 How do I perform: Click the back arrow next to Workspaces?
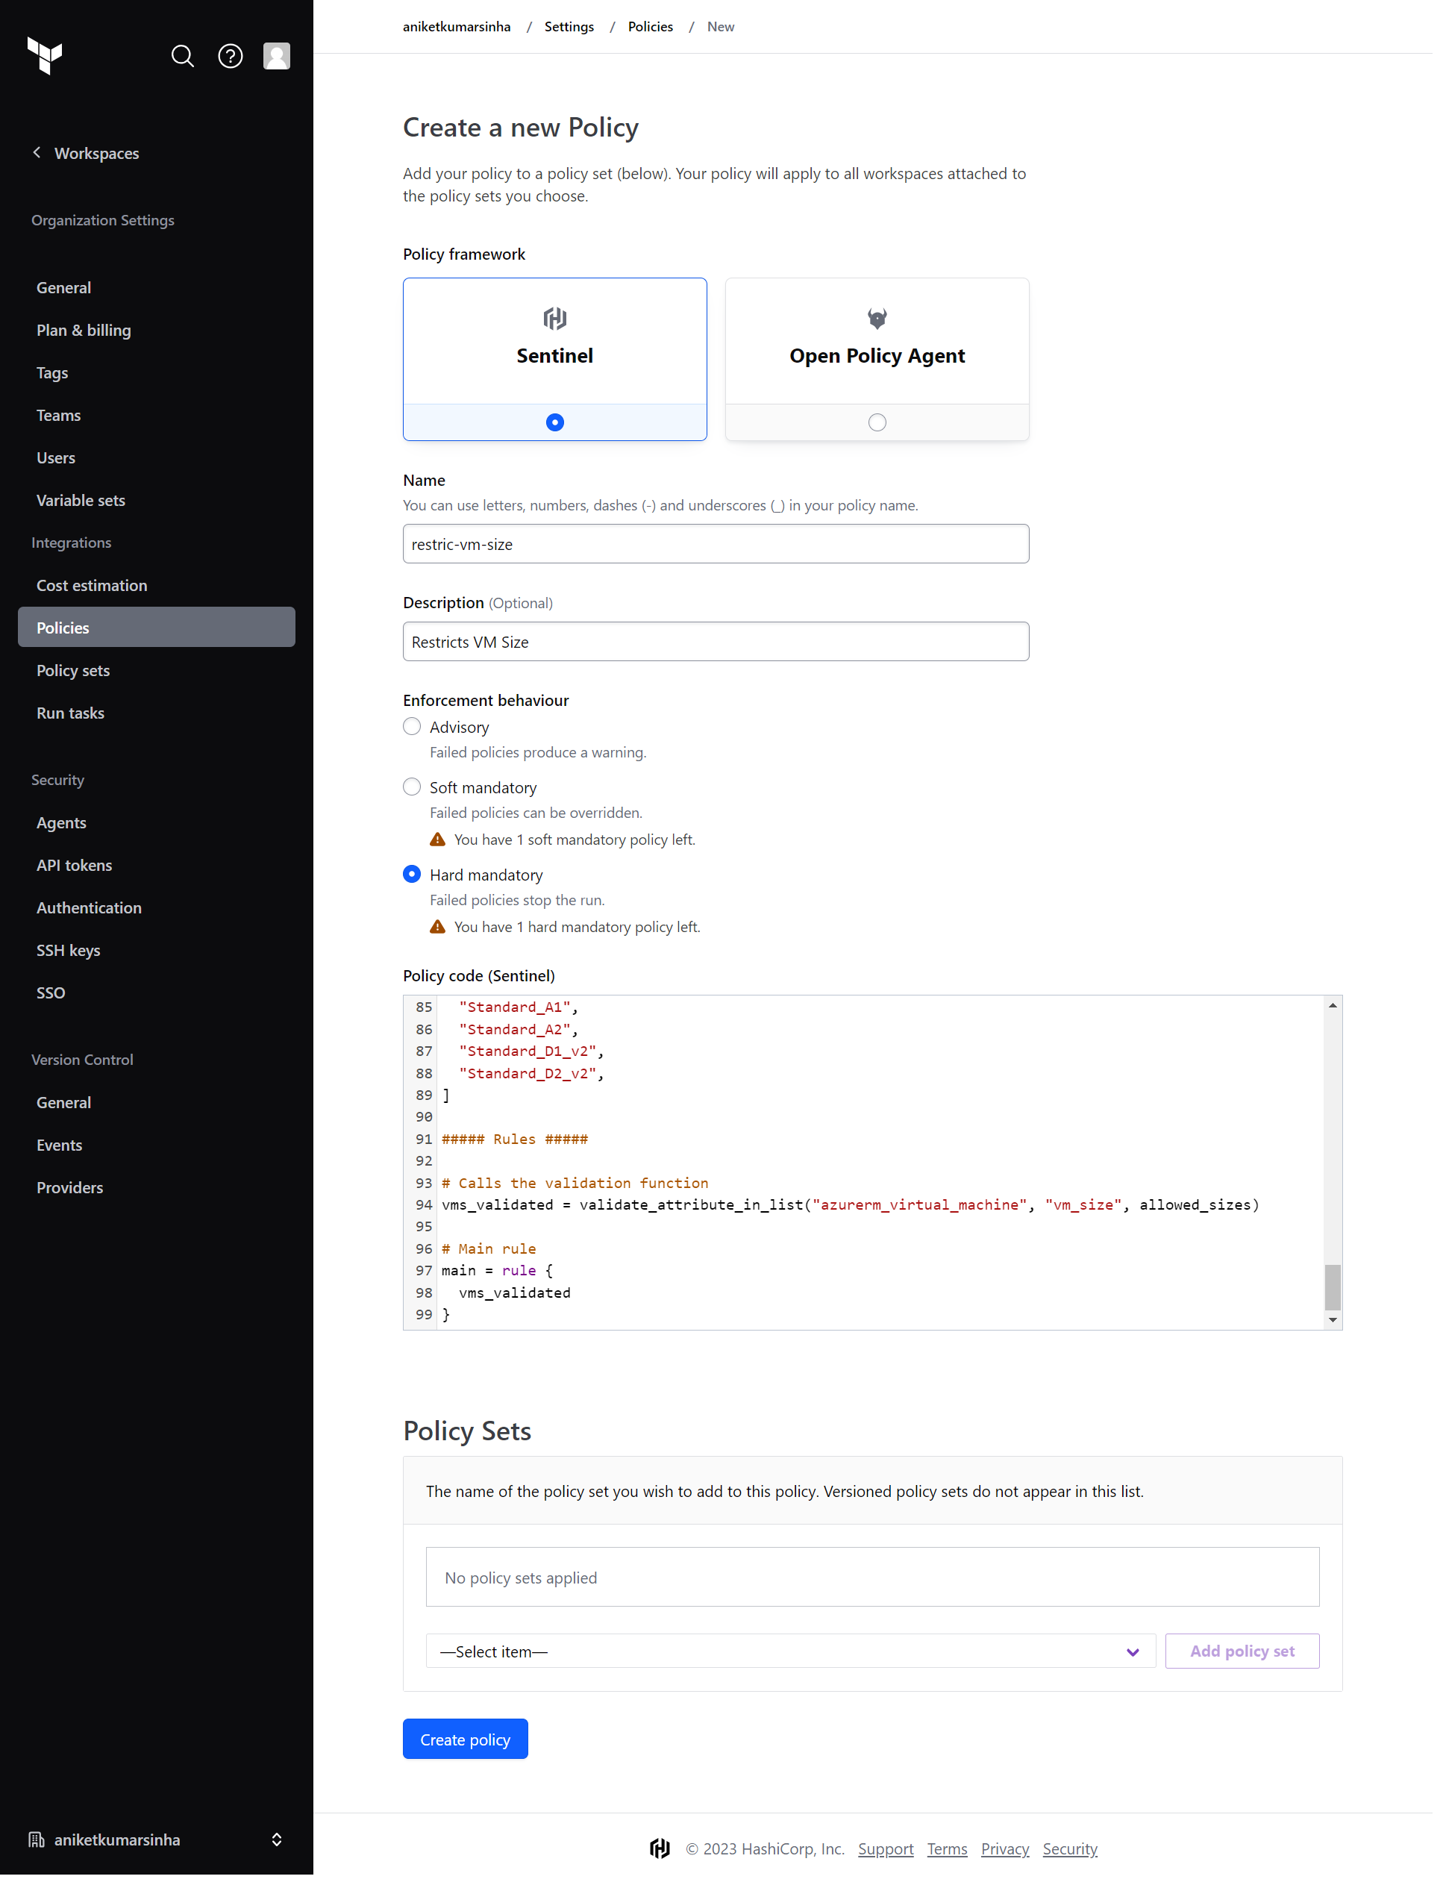(x=36, y=152)
